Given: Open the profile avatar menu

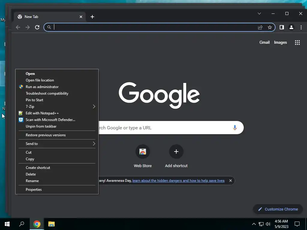Looking at the screenshot, I should [x=291, y=27].
